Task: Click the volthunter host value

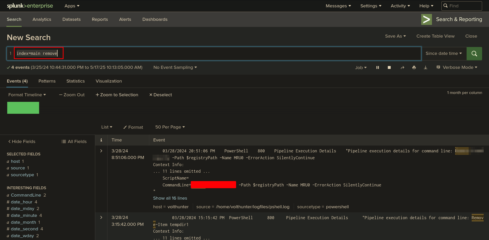Action: pyautogui.click(x=178, y=207)
